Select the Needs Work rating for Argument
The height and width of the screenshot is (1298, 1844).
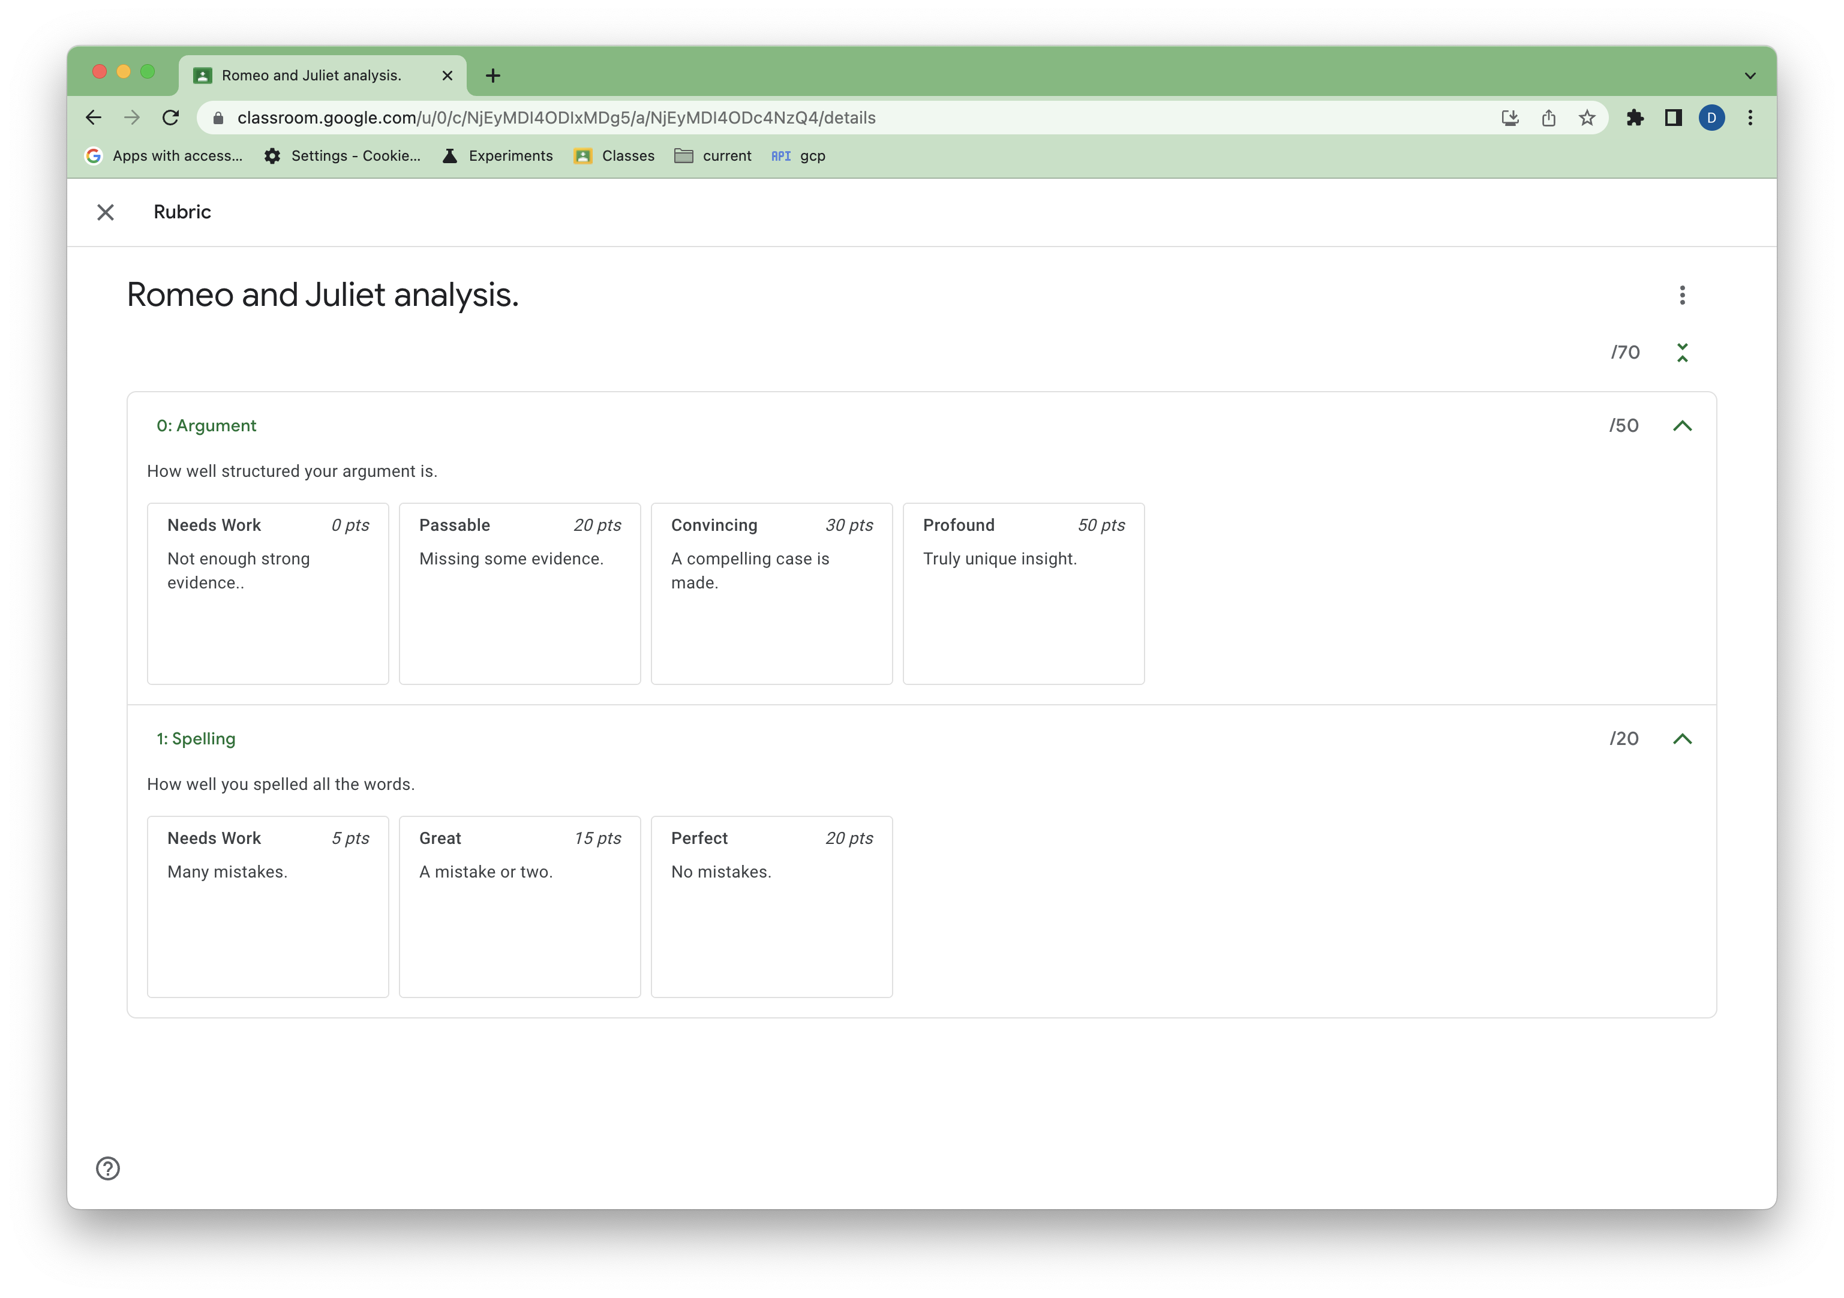[267, 590]
